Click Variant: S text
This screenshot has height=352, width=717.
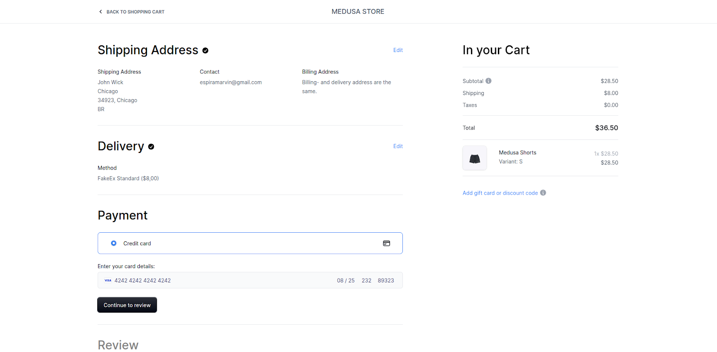[511, 162]
